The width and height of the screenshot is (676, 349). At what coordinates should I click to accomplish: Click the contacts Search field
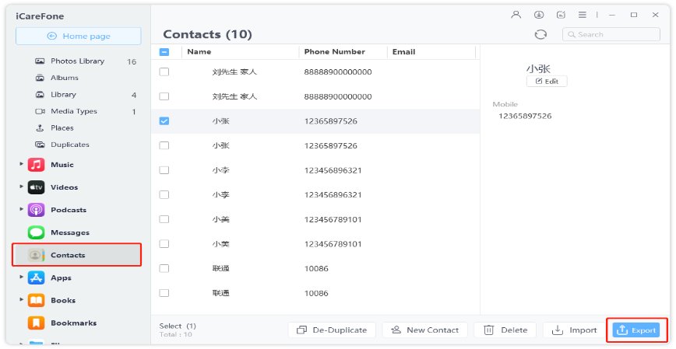point(611,34)
